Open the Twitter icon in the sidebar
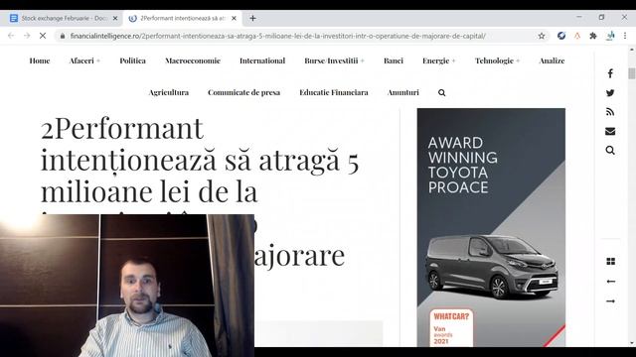The width and height of the screenshot is (636, 357). coord(610,92)
